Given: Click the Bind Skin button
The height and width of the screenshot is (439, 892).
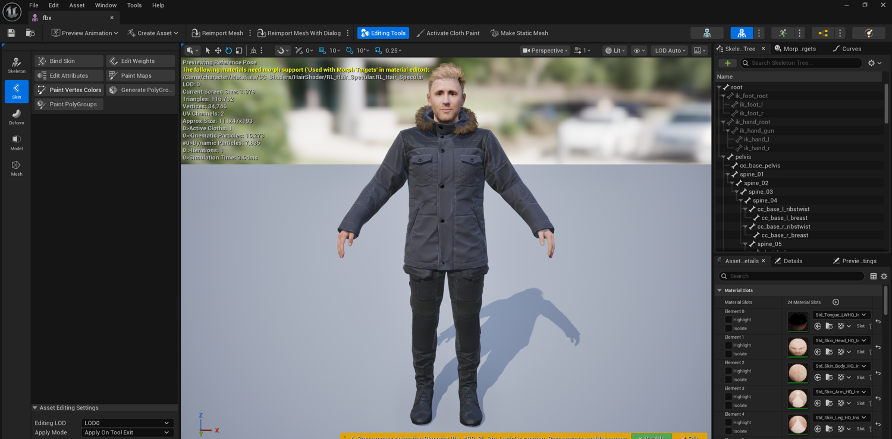Looking at the screenshot, I should [x=69, y=61].
